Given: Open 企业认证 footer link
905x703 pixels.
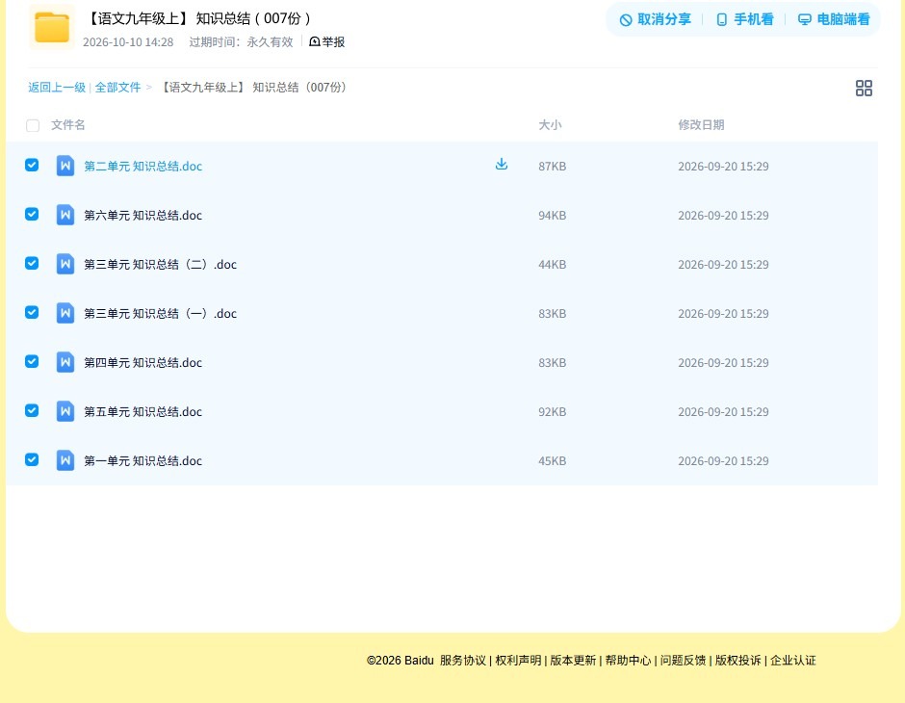Looking at the screenshot, I should (793, 661).
